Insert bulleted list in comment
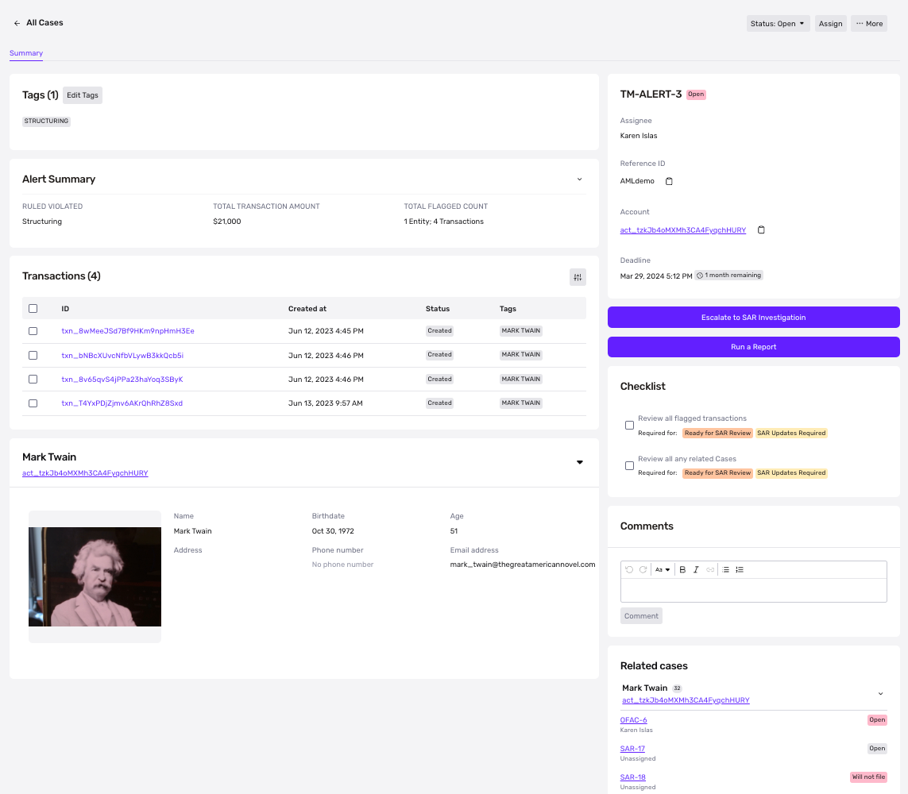This screenshot has width=908, height=794. coord(725,569)
